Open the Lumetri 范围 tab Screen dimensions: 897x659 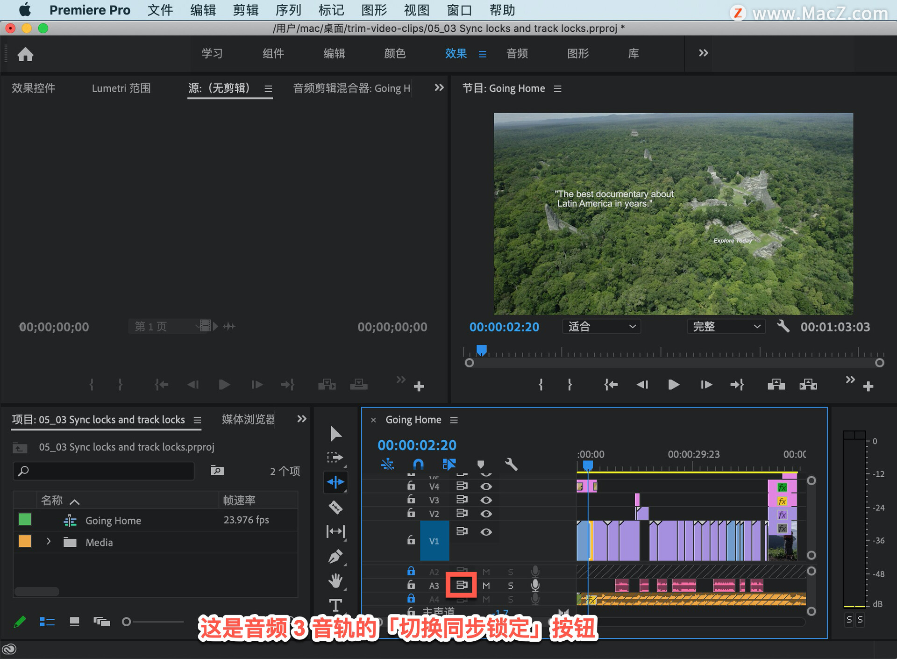(121, 88)
